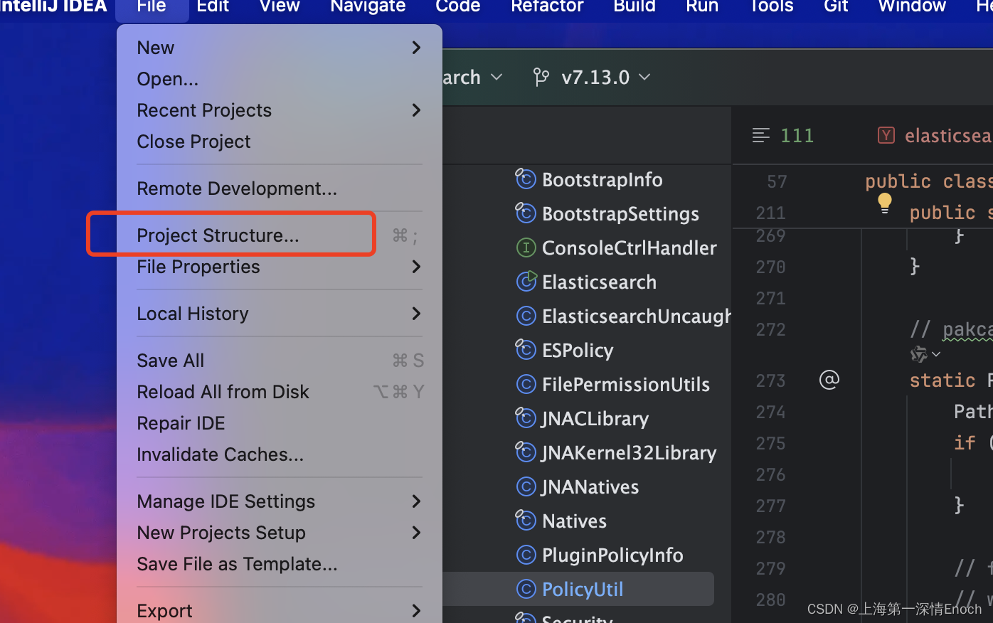Click the JNACLibrary class icon

pyautogui.click(x=525, y=418)
